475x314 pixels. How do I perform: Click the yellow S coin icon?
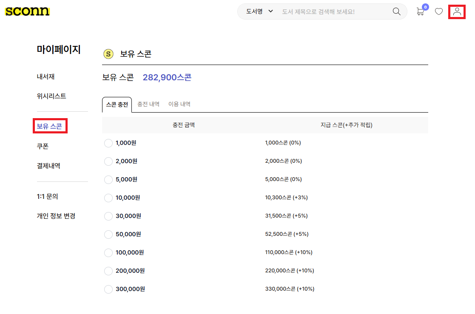tap(108, 54)
